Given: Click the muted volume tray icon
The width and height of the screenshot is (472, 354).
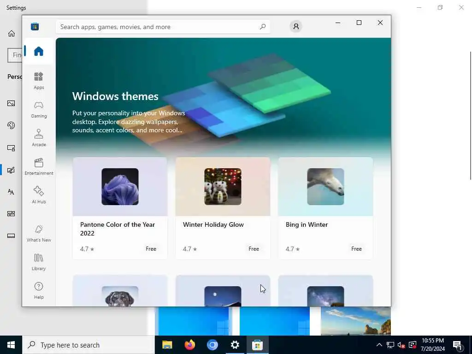Looking at the screenshot, I should tap(401, 345).
